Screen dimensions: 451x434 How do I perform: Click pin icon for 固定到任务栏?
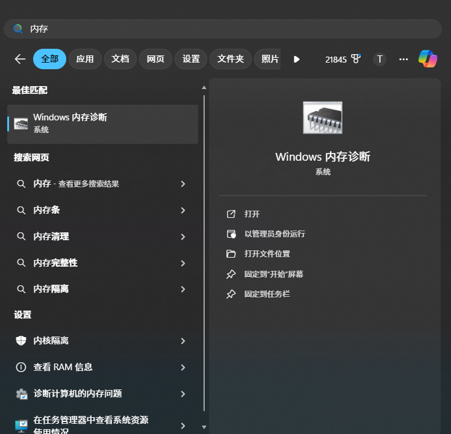[x=231, y=294]
